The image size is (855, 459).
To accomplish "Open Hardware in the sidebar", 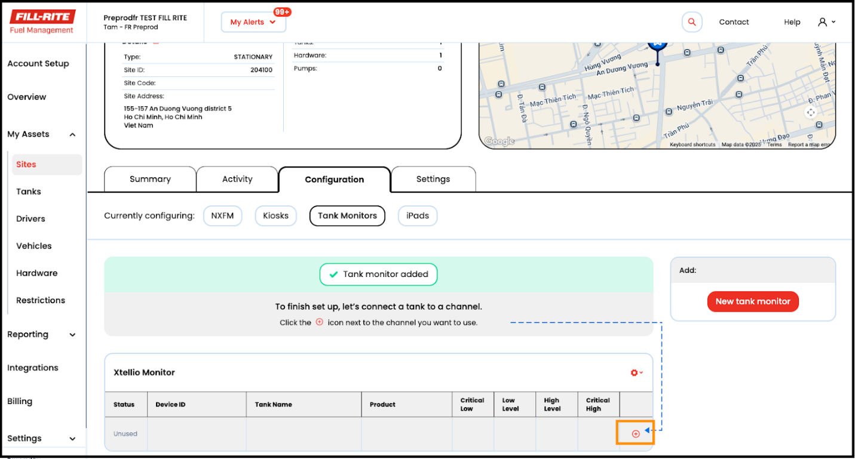I will click(x=36, y=273).
